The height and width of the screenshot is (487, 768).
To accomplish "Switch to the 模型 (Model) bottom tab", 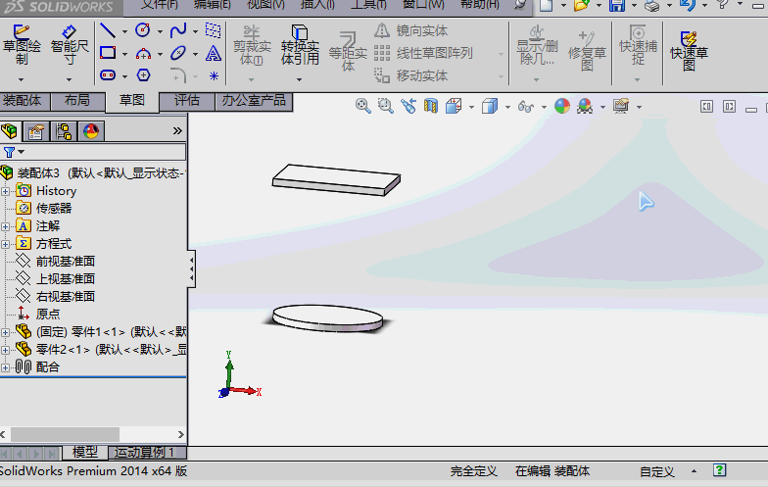I will [x=84, y=453].
